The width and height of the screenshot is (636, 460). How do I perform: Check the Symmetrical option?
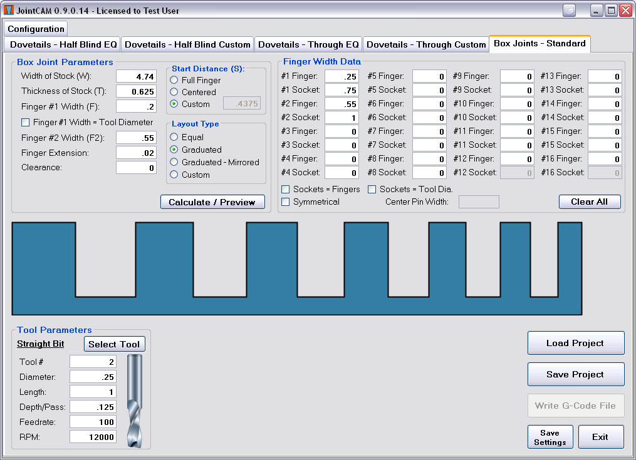(286, 202)
